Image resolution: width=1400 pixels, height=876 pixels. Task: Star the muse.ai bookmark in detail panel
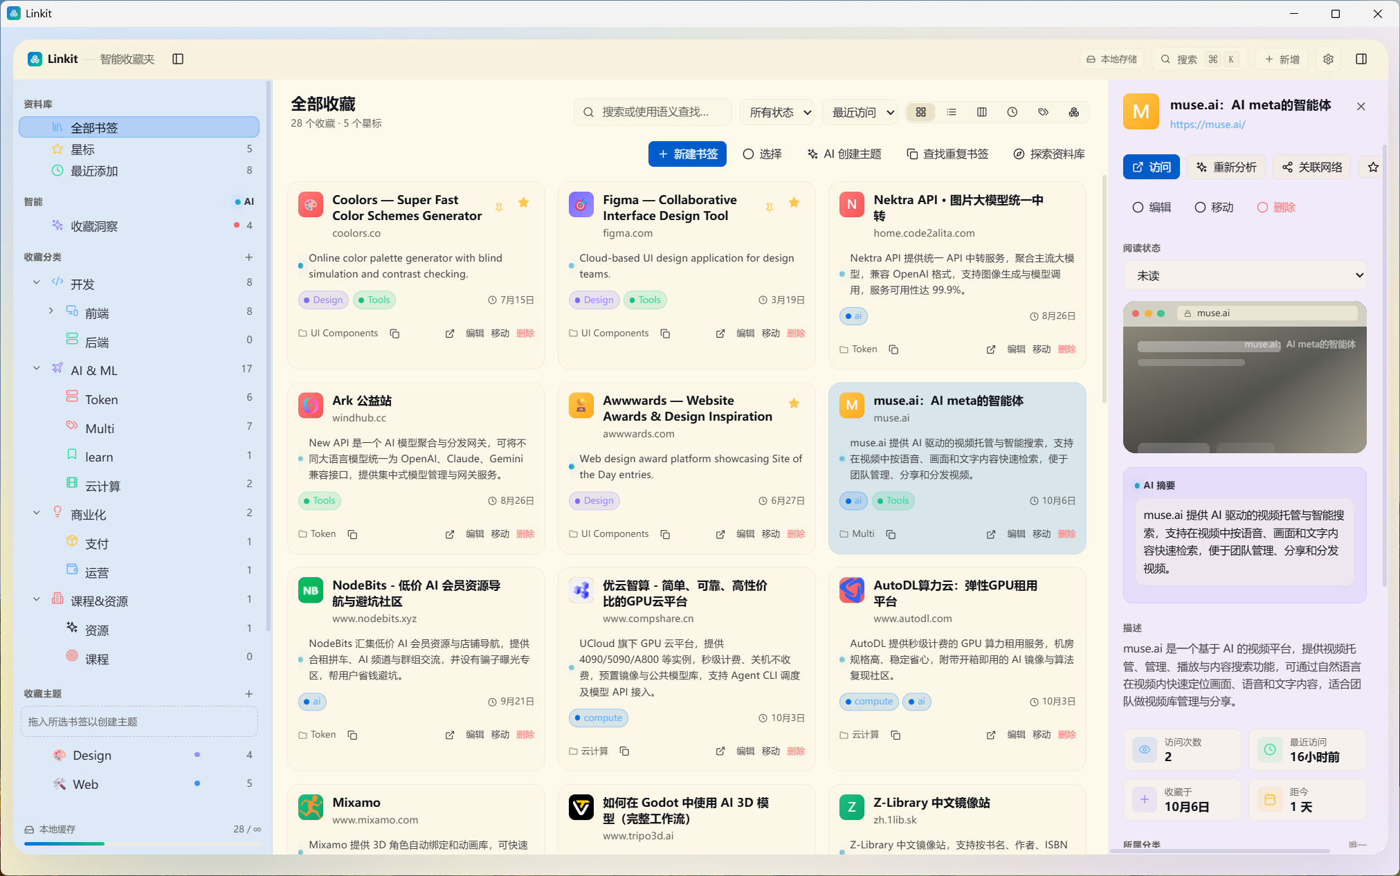pyautogui.click(x=1373, y=167)
